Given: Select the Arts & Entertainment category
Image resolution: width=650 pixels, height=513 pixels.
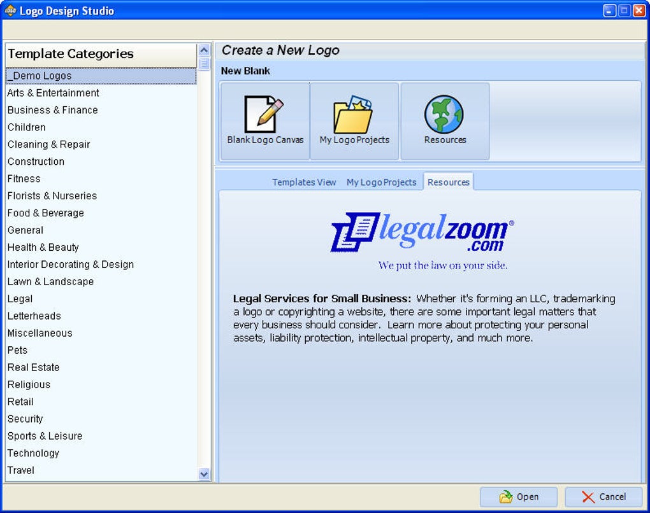Looking at the screenshot, I should (101, 93).
